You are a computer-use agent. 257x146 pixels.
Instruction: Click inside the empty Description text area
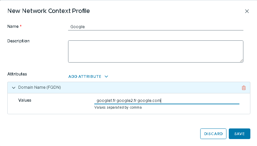[155, 51]
